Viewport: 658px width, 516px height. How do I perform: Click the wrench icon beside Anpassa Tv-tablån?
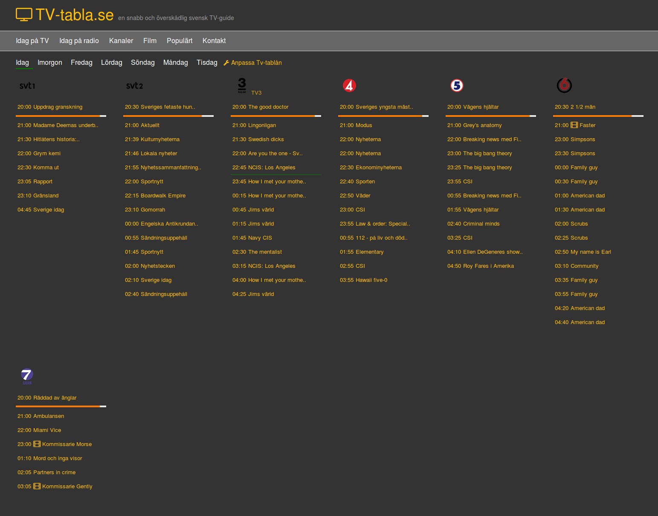point(226,63)
